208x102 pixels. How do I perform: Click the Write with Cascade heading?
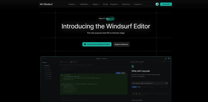[x=141, y=71]
